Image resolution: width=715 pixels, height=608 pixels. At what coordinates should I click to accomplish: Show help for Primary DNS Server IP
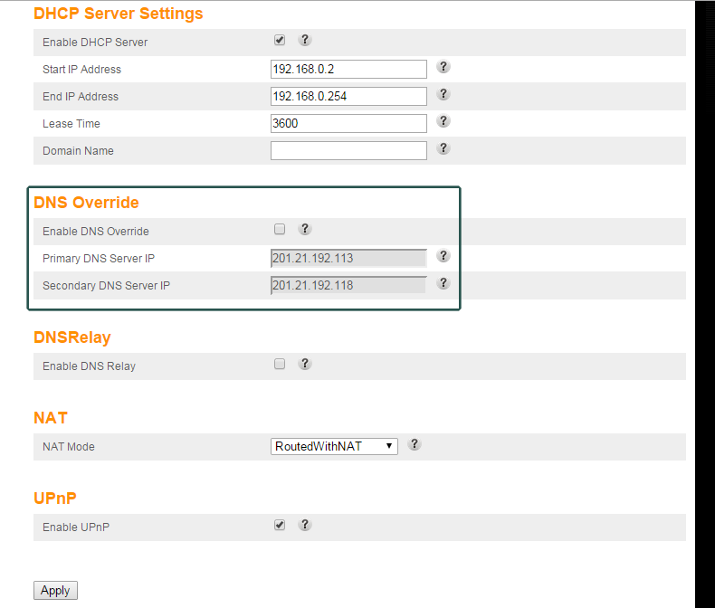tap(443, 256)
